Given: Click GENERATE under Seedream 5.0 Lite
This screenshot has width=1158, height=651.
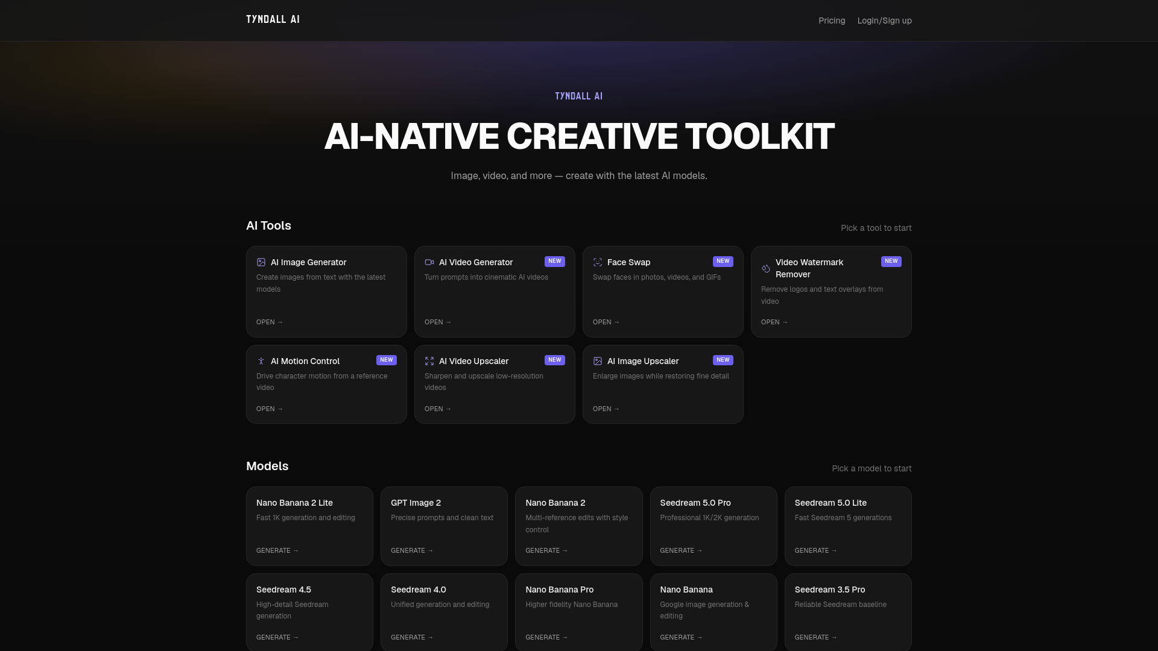Looking at the screenshot, I should [816, 550].
